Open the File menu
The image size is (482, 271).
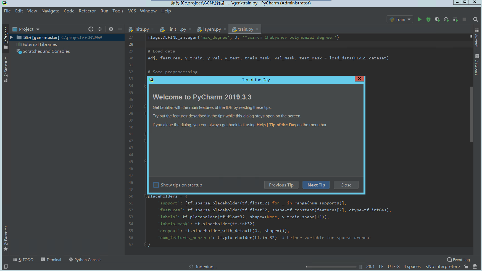tap(7, 11)
